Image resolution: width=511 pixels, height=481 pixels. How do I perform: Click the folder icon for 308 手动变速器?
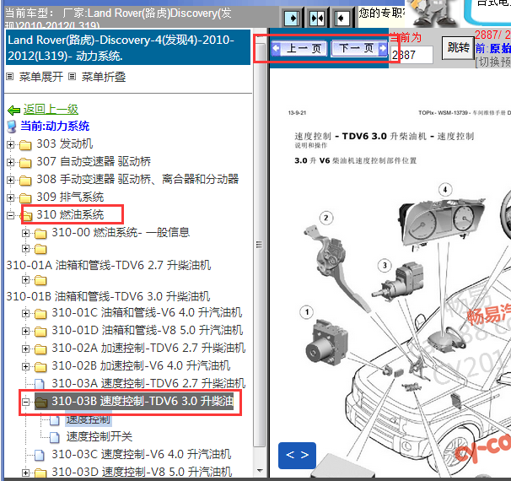click(x=25, y=180)
